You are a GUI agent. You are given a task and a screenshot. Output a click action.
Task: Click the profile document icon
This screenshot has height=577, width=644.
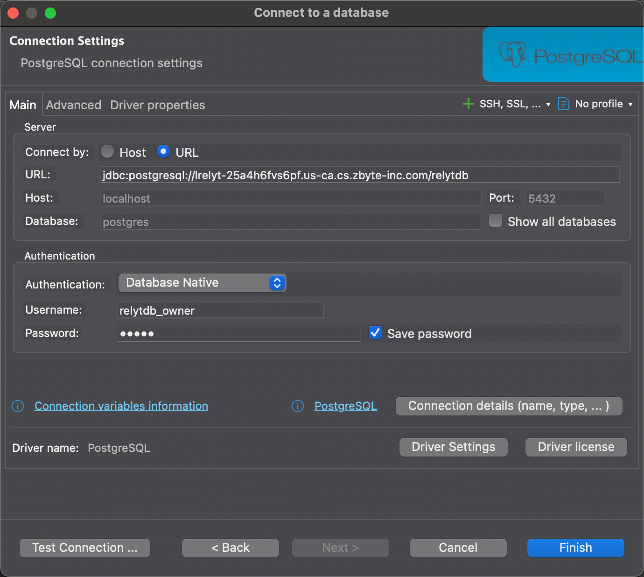pos(564,104)
